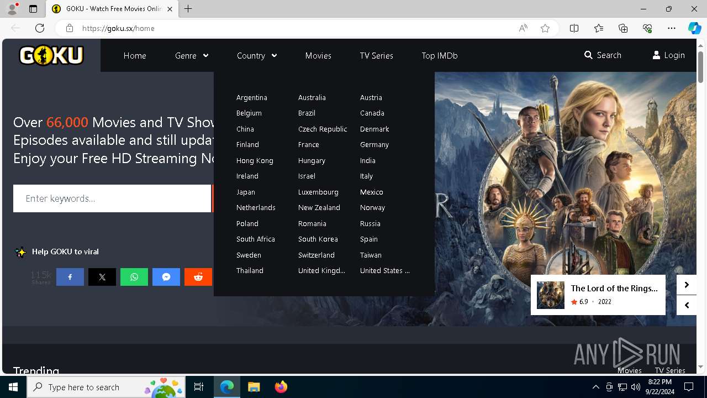Choose Mexico from the country list
This screenshot has width=707, height=398.
[x=372, y=192]
